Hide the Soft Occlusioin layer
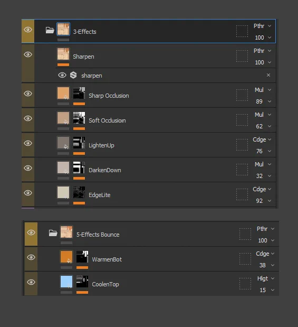 (28, 118)
